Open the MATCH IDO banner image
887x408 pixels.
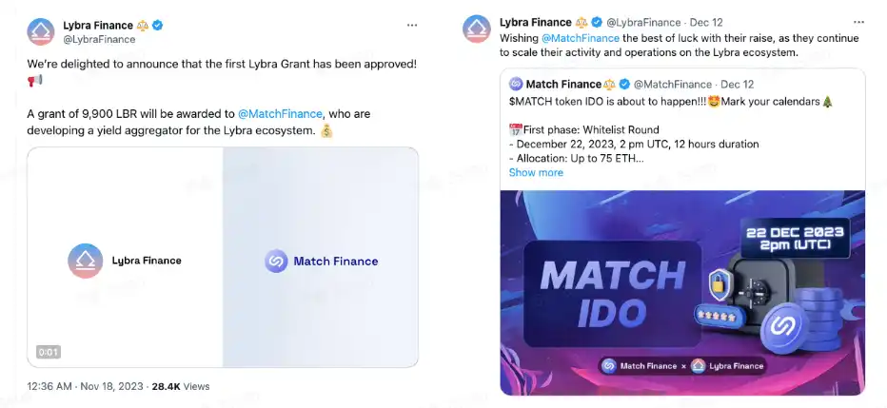[682, 292]
